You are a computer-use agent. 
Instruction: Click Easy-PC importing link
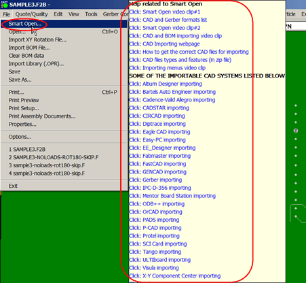157,140
